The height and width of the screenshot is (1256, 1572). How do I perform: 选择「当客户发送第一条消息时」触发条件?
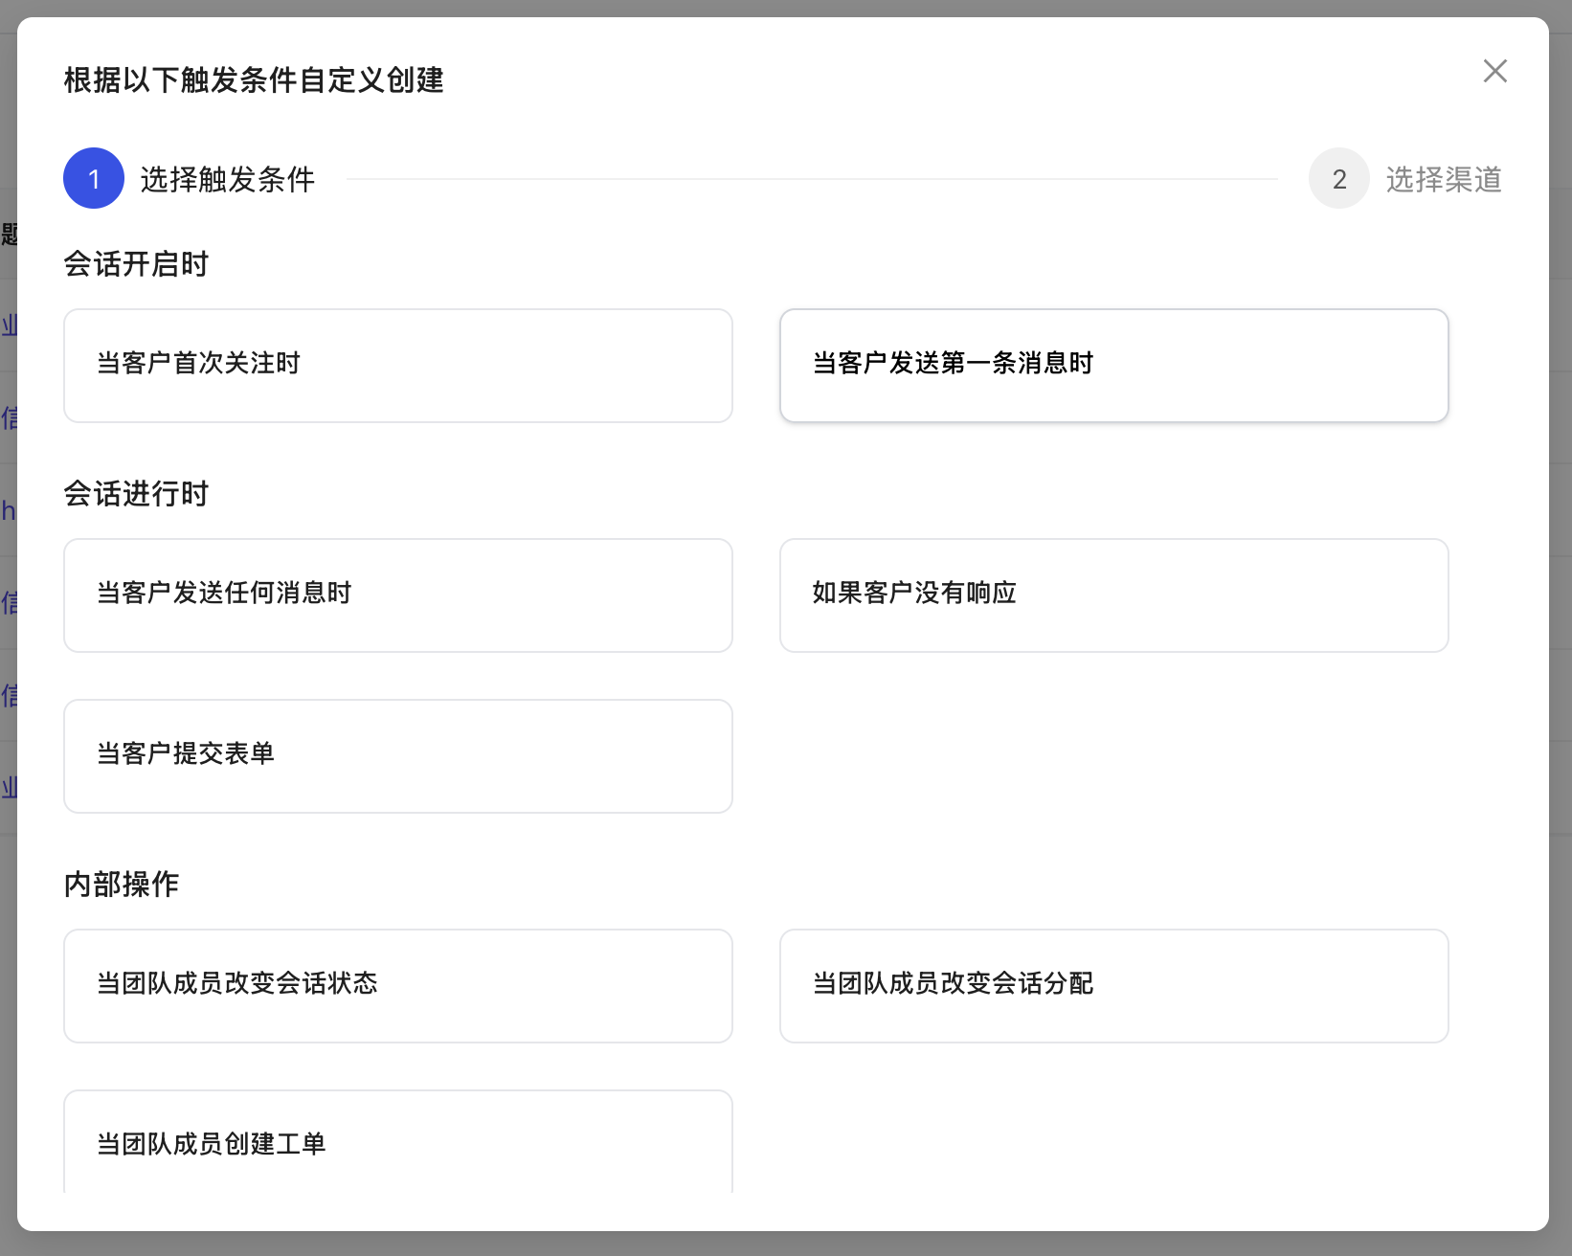pos(1113,365)
